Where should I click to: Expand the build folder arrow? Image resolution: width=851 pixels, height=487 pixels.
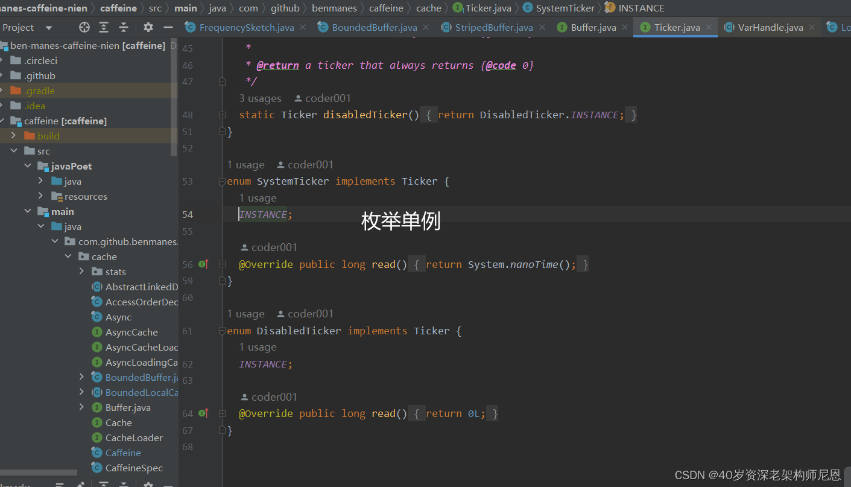13,136
